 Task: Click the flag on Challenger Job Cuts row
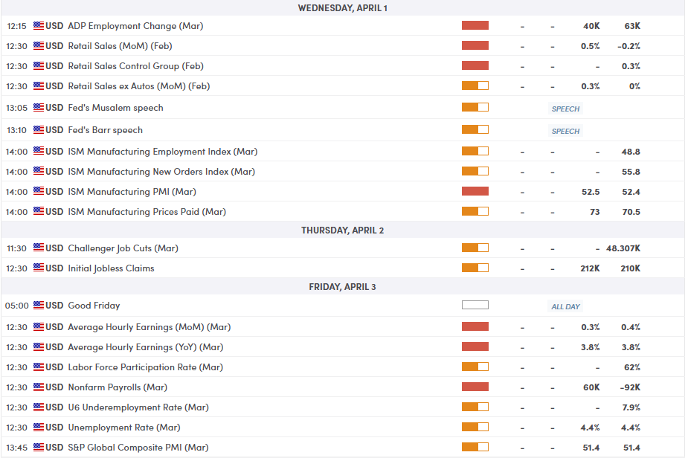[x=39, y=248]
